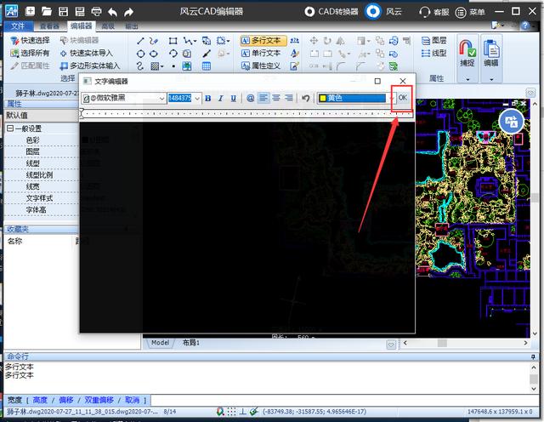The width and height of the screenshot is (544, 422).
Task: Expand the 捕捉 snap dropdown arrow
Action: coord(467,79)
